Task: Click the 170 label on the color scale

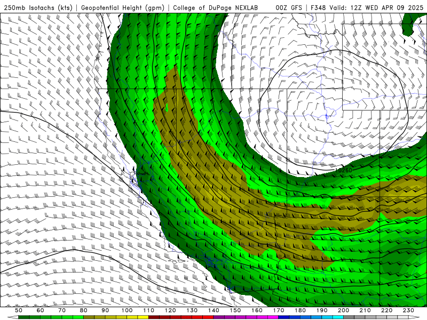Action: click(279, 310)
